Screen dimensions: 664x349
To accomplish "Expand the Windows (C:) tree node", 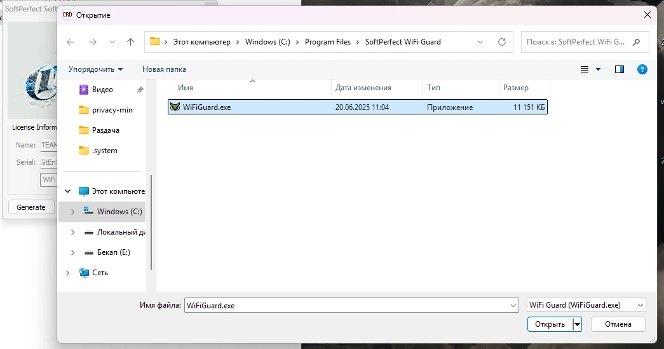I will 73,212.
